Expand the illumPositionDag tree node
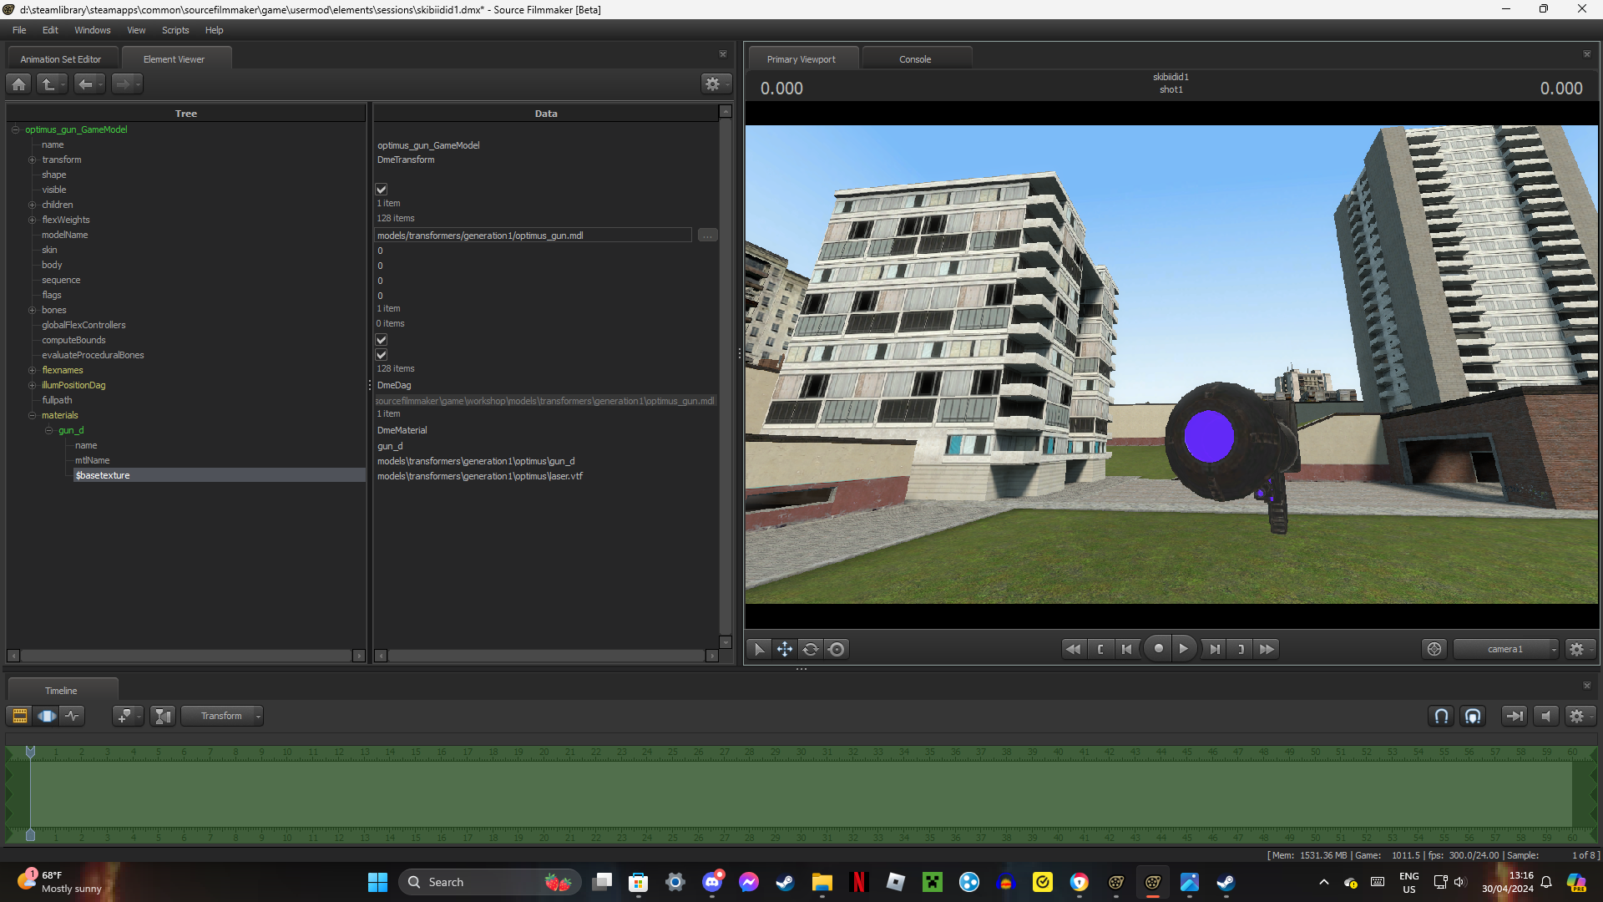This screenshot has height=902, width=1603. pyautogui.click(x=33, y=385)
